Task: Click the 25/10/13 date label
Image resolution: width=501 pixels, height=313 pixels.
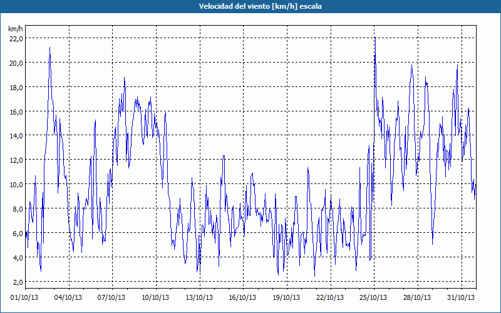Action: pos(373,297)
